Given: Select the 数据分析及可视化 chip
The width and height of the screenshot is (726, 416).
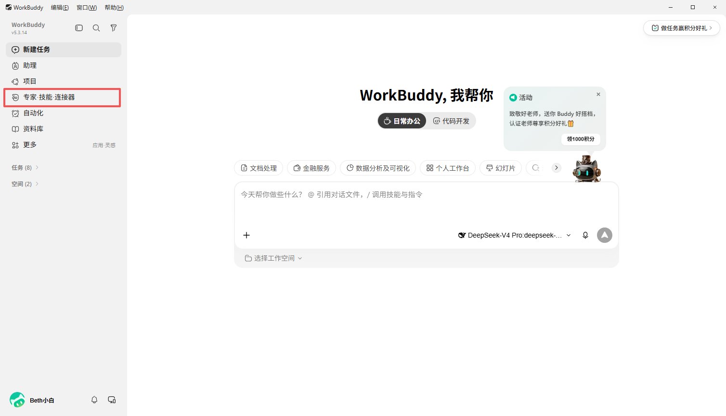Looking at the screenshot, I should click(x=378, y=168).
